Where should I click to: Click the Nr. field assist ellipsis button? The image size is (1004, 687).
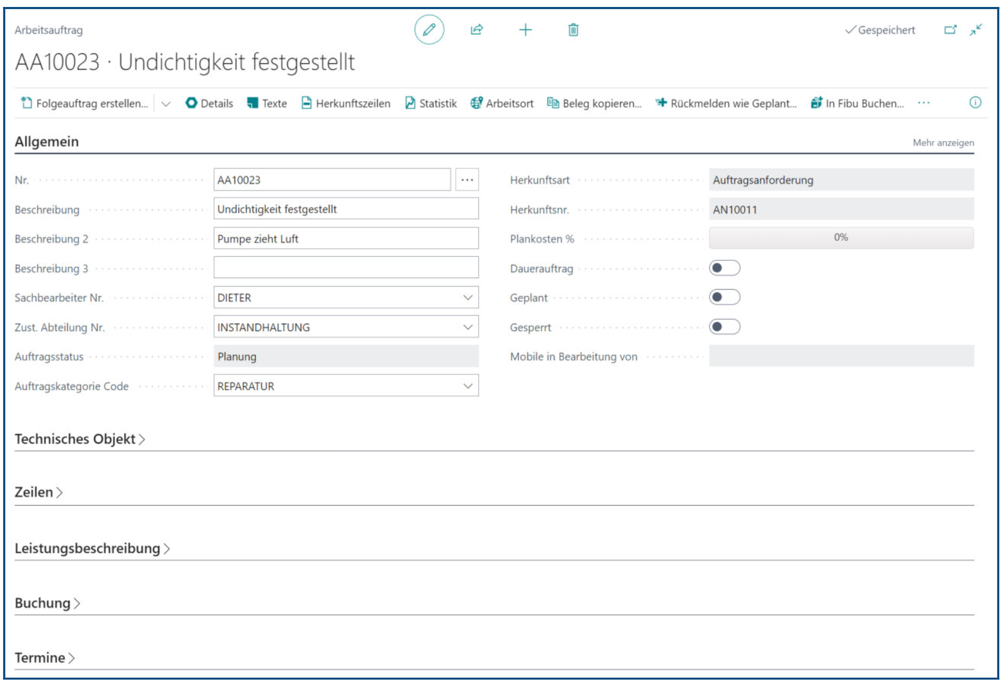tap(467, 179)
